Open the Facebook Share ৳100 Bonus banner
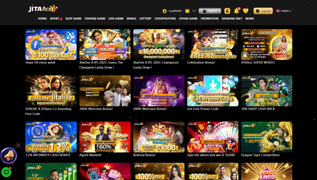The height and width of the screenshot is (180, 317). pos(51,44)
